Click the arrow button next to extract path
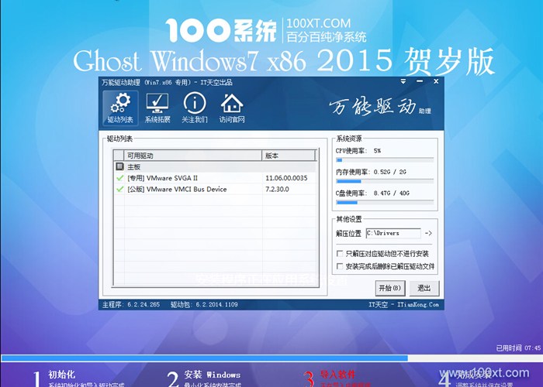 [428, 233]
